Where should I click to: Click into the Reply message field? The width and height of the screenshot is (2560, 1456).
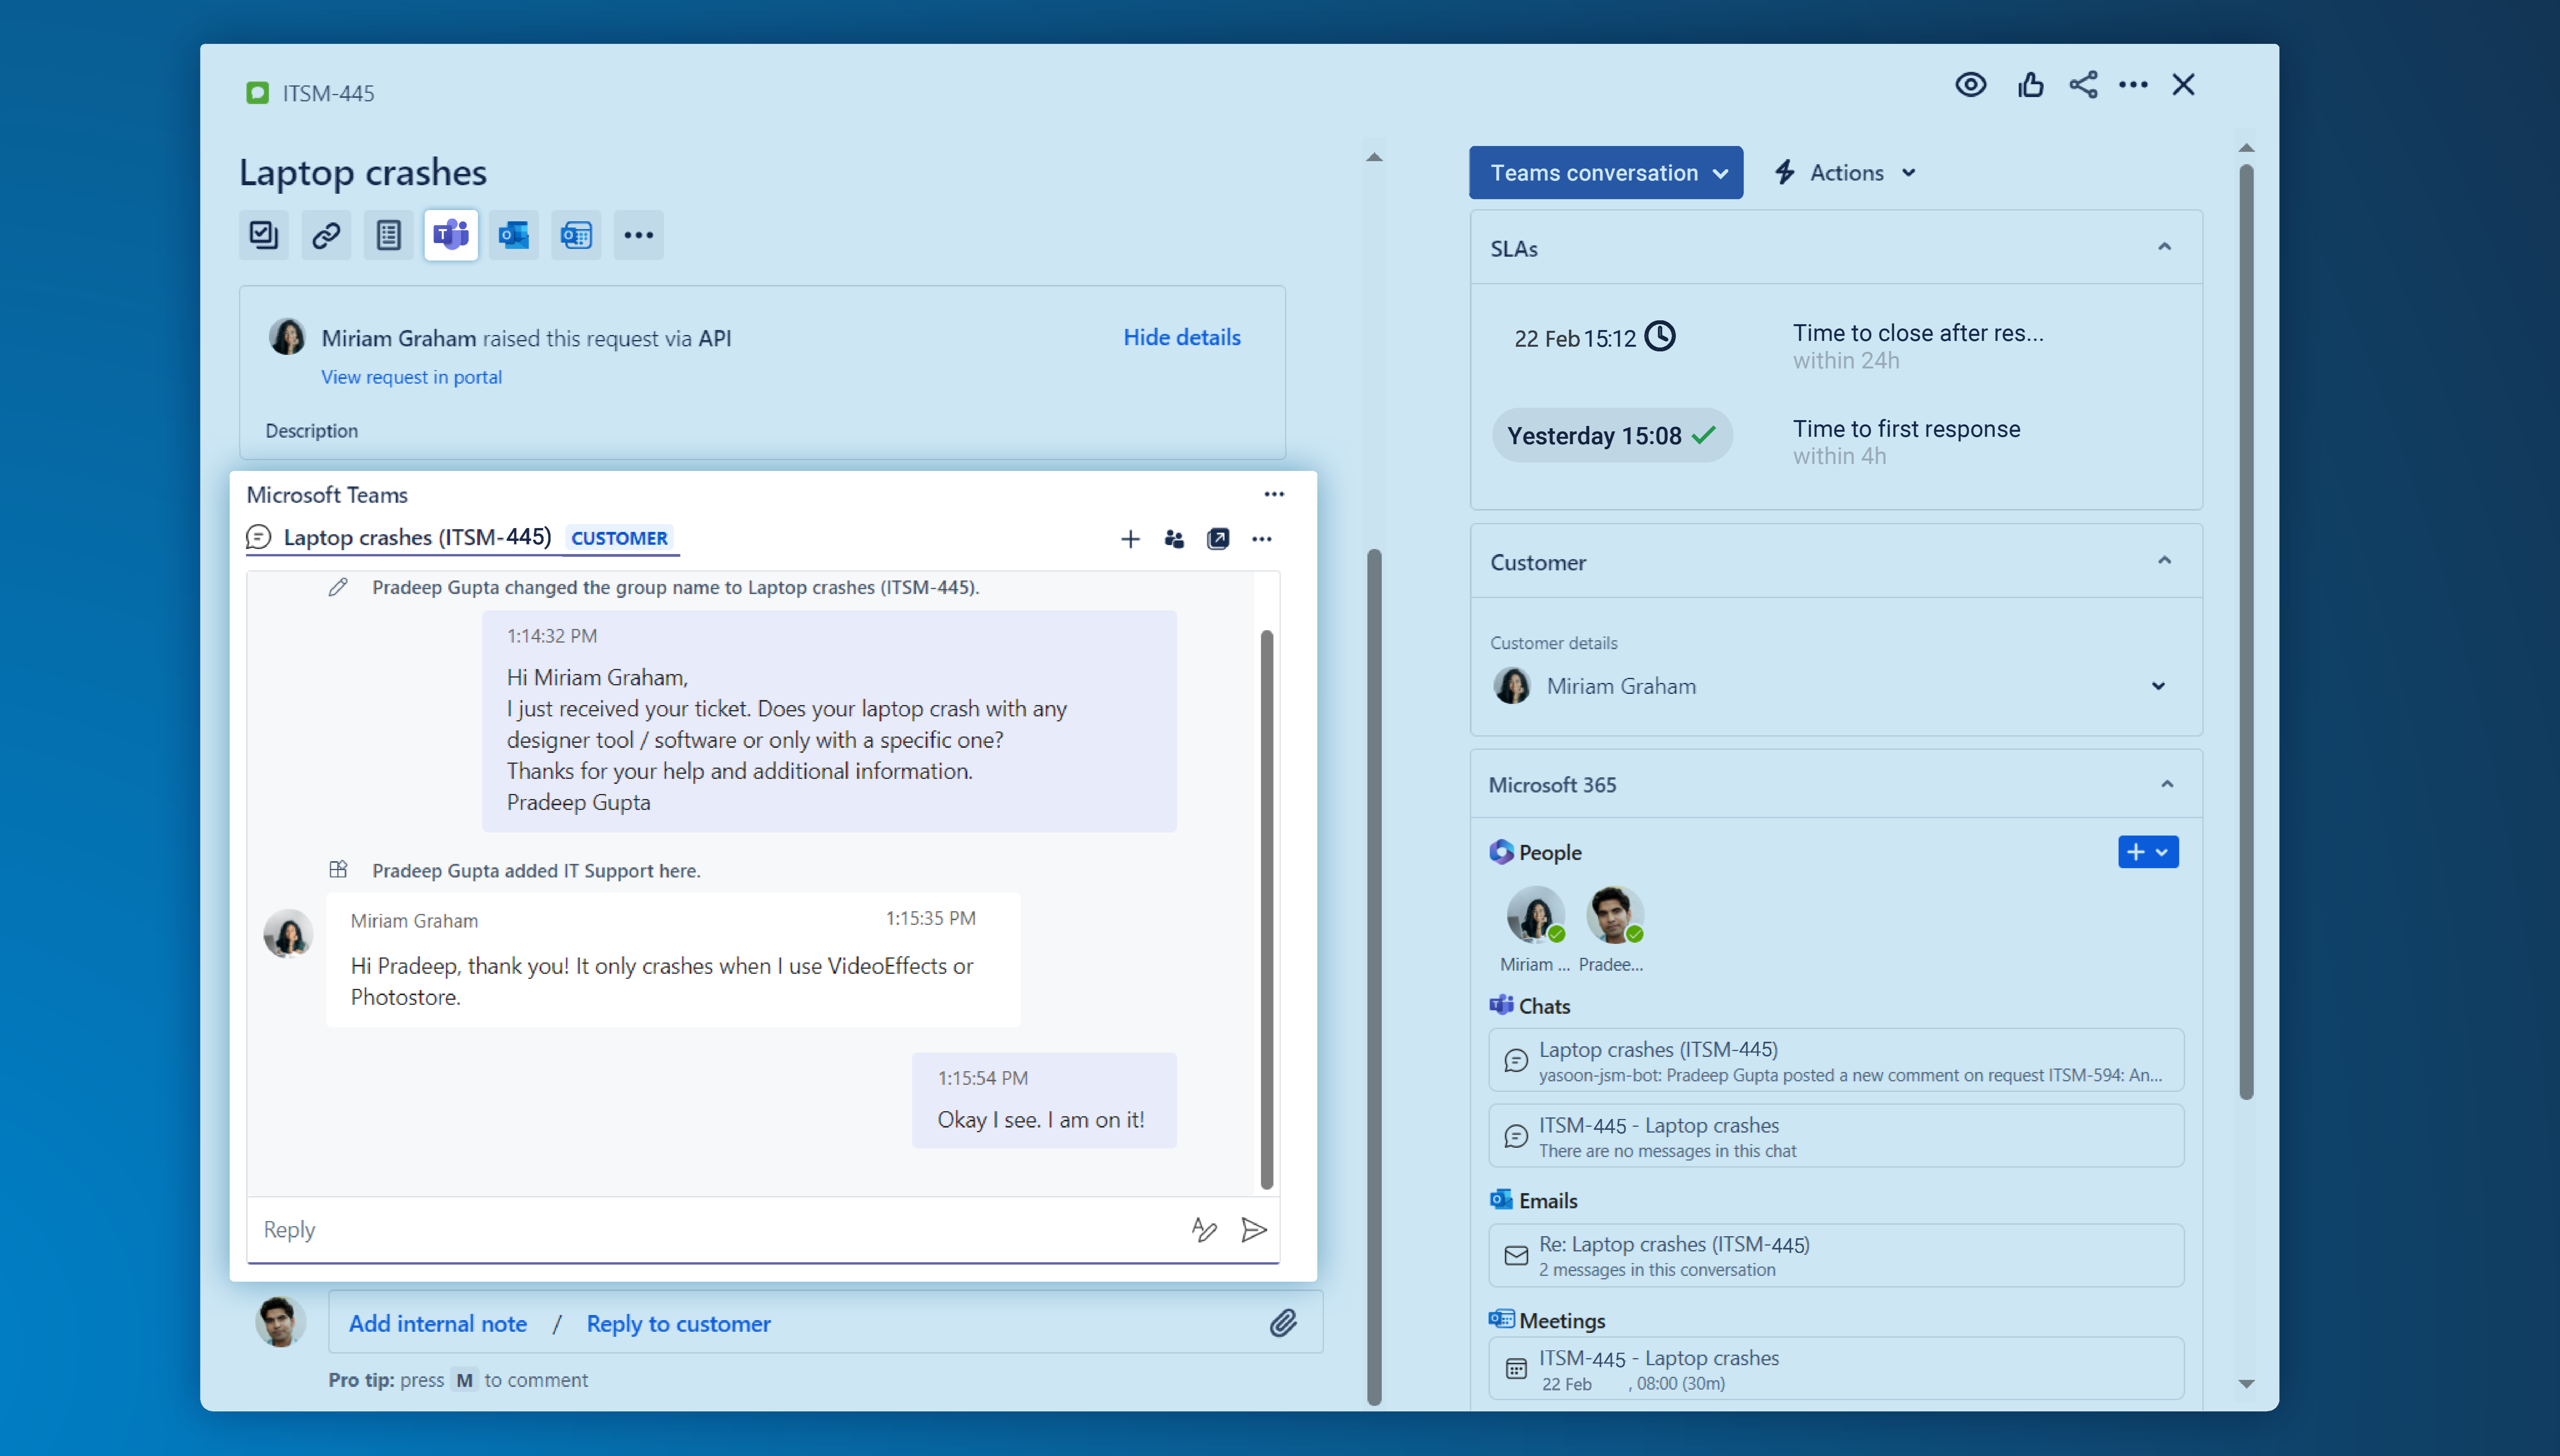700,1229
